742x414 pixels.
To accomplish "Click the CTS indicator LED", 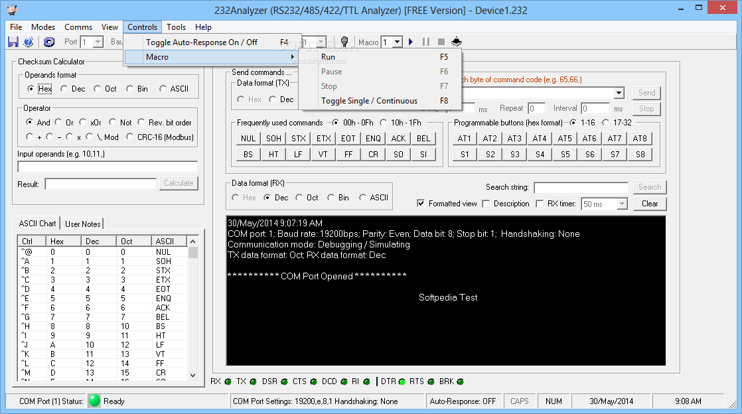I will click(x=313, y=382).
